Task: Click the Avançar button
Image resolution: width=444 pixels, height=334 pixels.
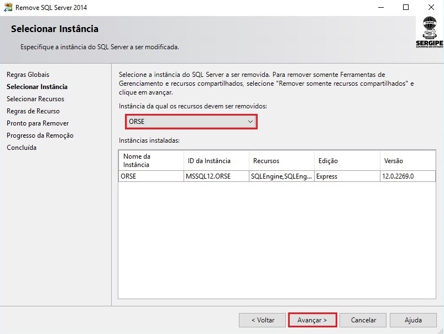Action: [312, 320]
